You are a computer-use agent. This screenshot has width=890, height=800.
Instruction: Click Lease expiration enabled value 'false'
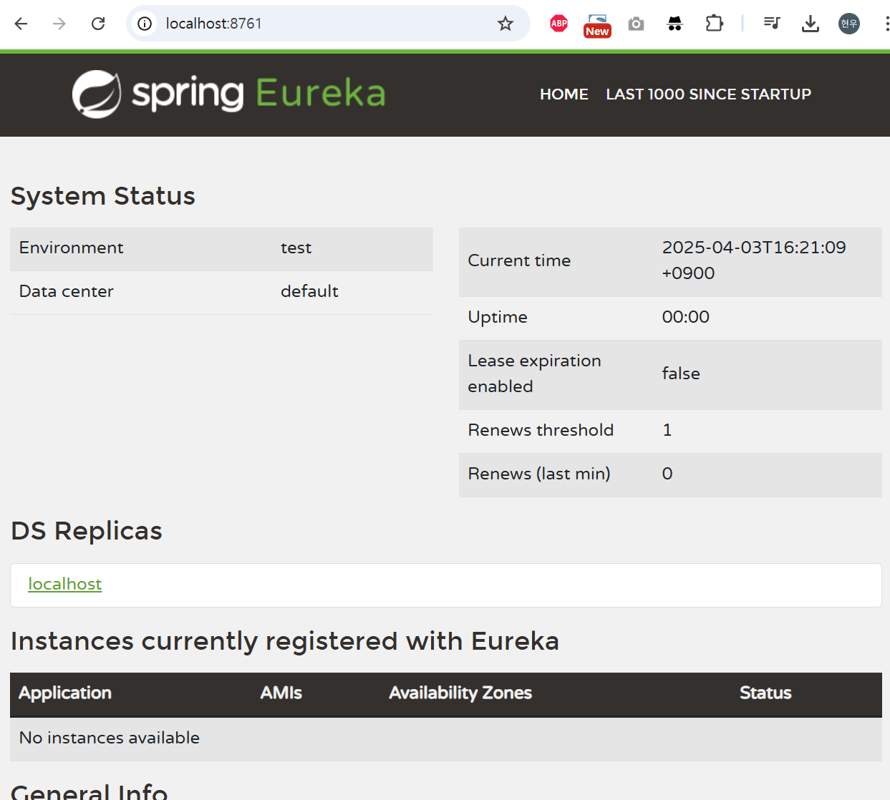coord(681,374)
